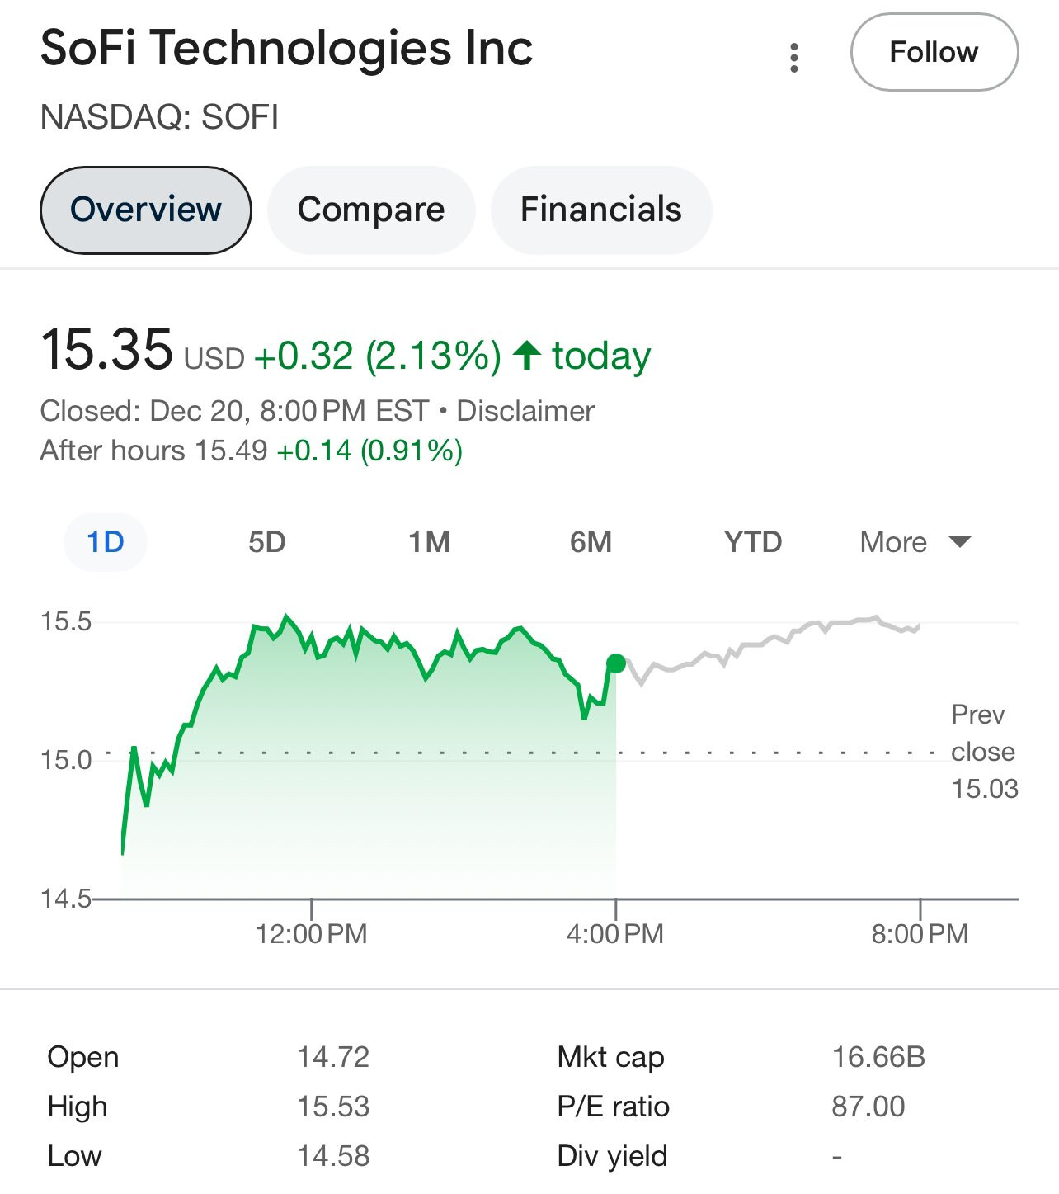Click the Disclaimer link
The width and height of the screenshot is (1059, 1194).
(x=525, y=411)
